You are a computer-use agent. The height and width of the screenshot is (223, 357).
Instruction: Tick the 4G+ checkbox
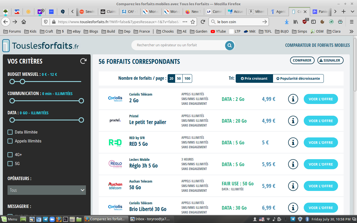pyautogui.click(x=10, y=155)
